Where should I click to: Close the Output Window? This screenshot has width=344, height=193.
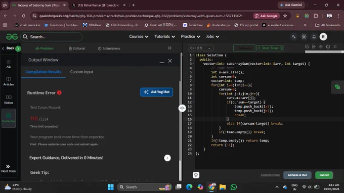click(170, 61)
